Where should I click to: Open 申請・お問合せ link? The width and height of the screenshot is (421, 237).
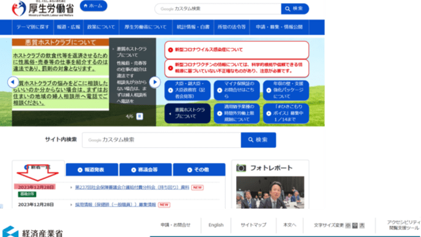click(175, 225)
